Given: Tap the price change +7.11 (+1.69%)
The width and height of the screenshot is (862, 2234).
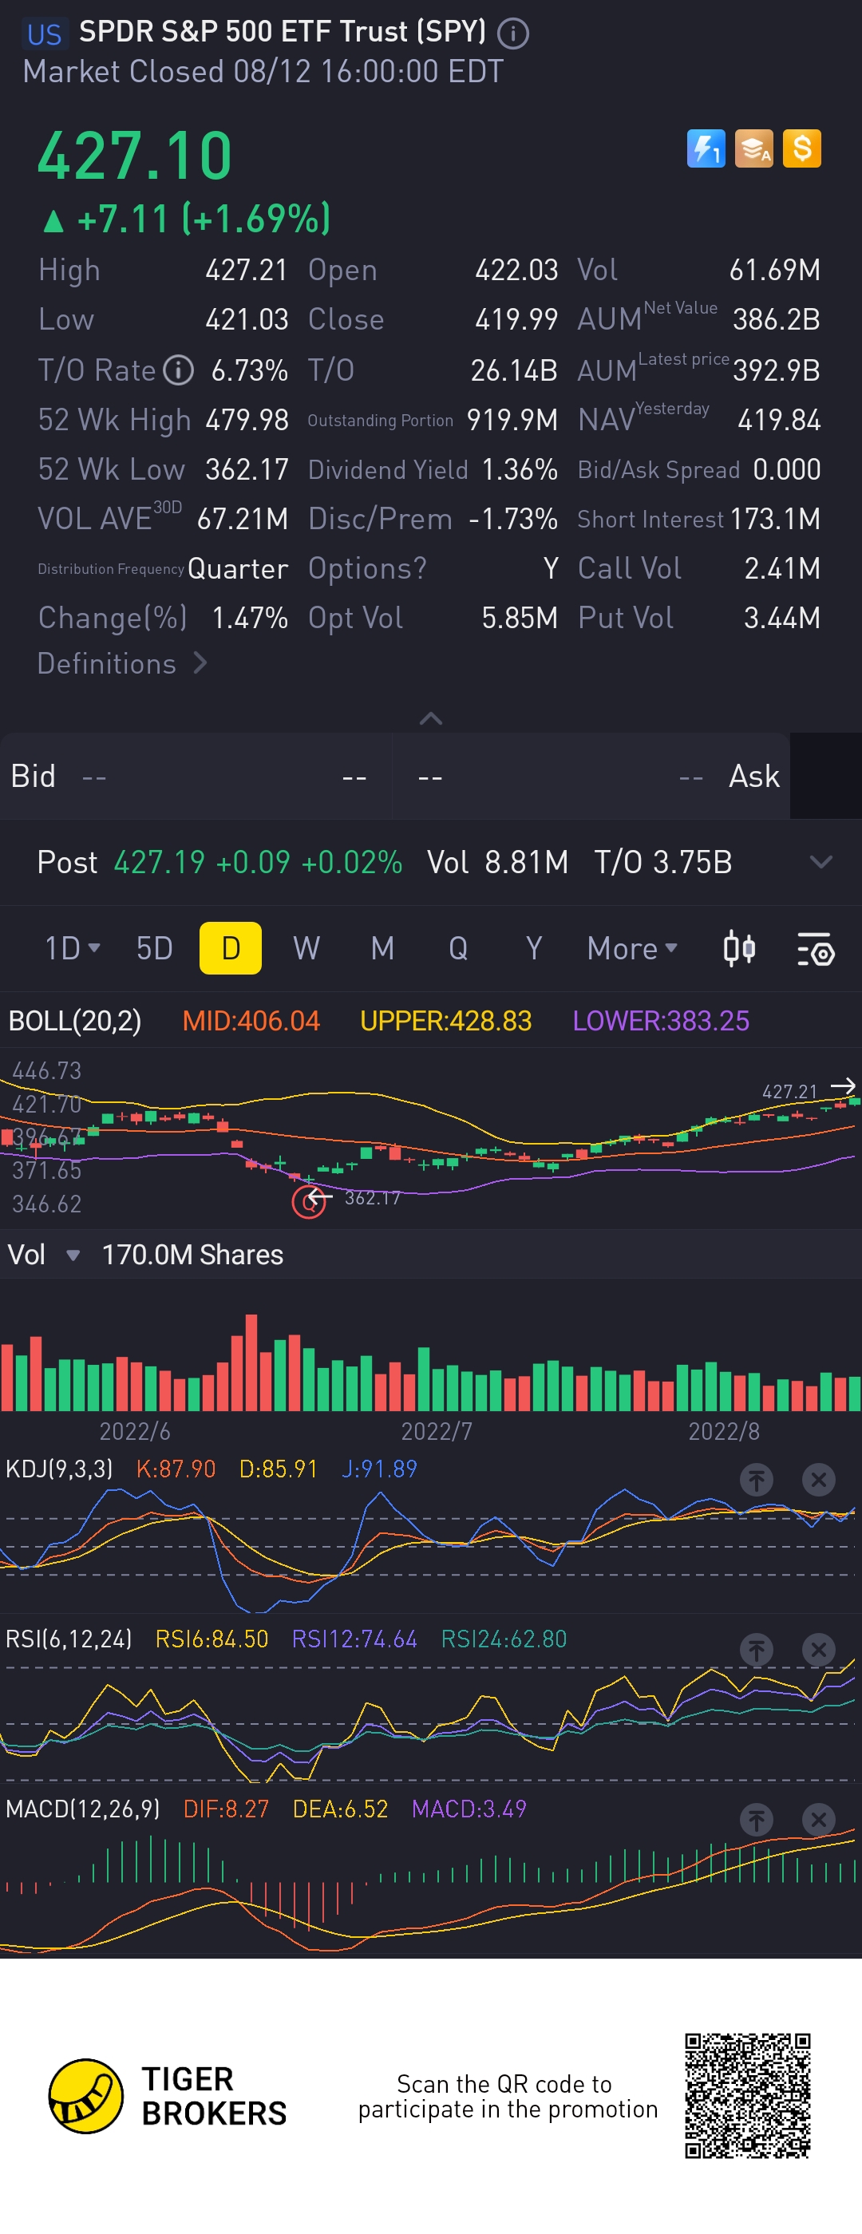Looking at the screenshot, I should [187, 219].
